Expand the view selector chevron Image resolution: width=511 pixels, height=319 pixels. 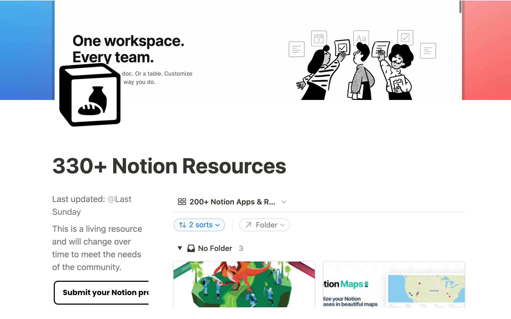(284, 202)
